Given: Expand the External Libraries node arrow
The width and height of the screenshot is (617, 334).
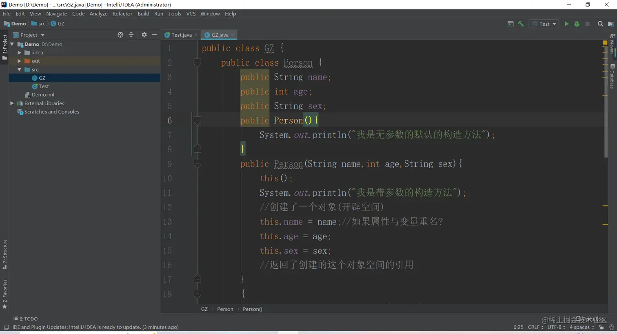Looking at the screenshot, I should [x=12, y=103].
